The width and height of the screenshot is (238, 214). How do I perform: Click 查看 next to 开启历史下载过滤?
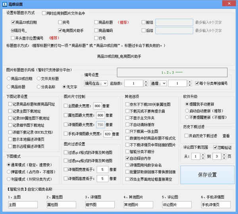coord(226,136)
